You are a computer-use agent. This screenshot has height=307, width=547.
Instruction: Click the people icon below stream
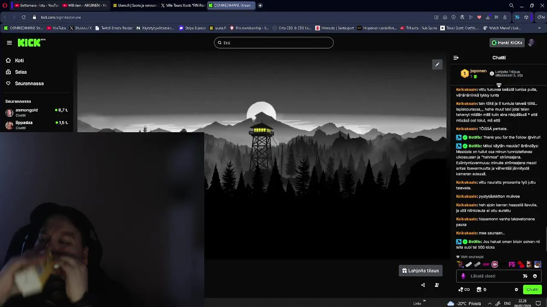437,285
